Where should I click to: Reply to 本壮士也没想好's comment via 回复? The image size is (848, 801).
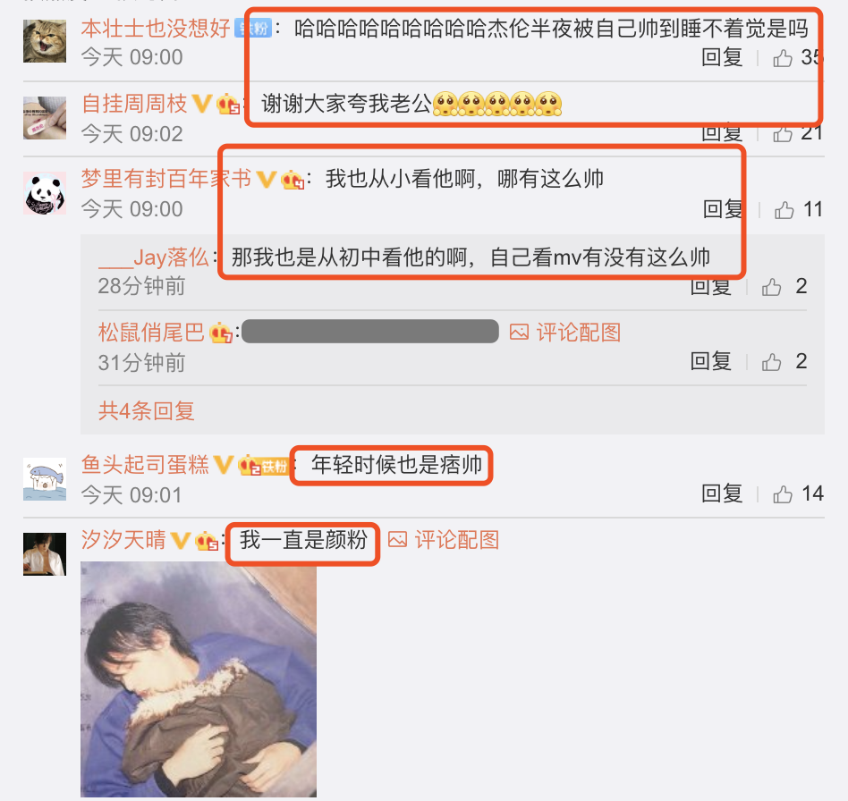(722, 57)
